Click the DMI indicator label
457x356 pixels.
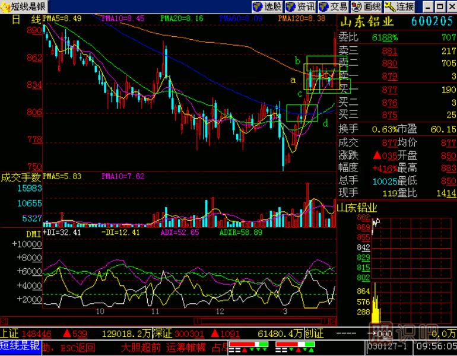(16, 233)
